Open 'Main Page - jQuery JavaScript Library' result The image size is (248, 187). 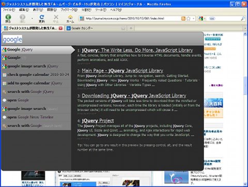coord(122,71)
